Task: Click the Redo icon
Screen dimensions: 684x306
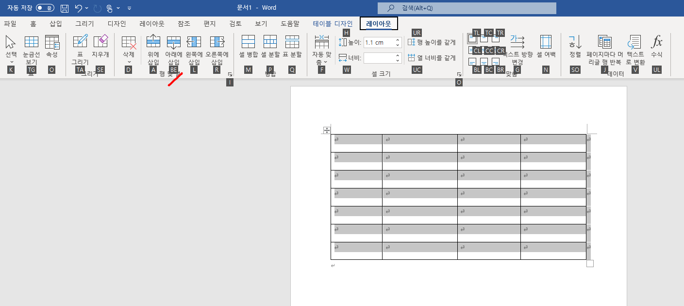Action: [98, 8]
